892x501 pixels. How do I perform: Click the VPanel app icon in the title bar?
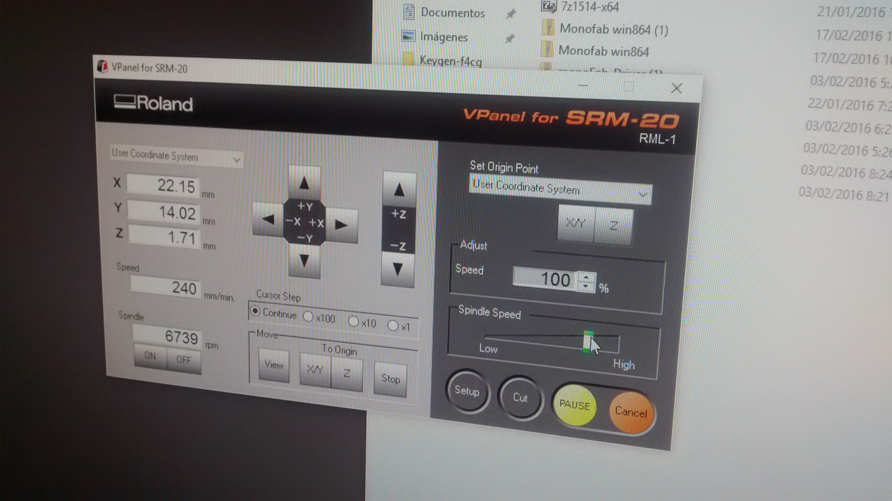coord(102,66)
